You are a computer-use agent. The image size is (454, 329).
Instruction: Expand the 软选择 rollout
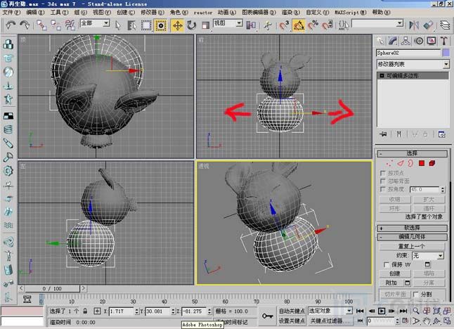pyautogui.click(x=412, y=228)
